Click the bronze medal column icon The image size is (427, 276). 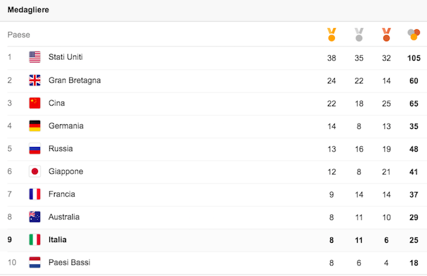(386, 34)
